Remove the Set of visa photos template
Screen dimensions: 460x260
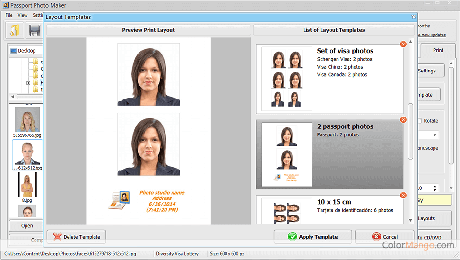coord(403,44)
